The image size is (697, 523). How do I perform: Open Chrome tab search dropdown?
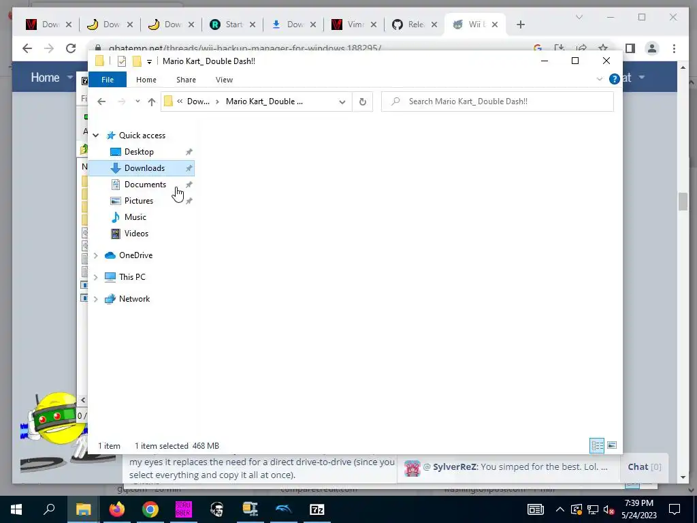coord(579,17)
